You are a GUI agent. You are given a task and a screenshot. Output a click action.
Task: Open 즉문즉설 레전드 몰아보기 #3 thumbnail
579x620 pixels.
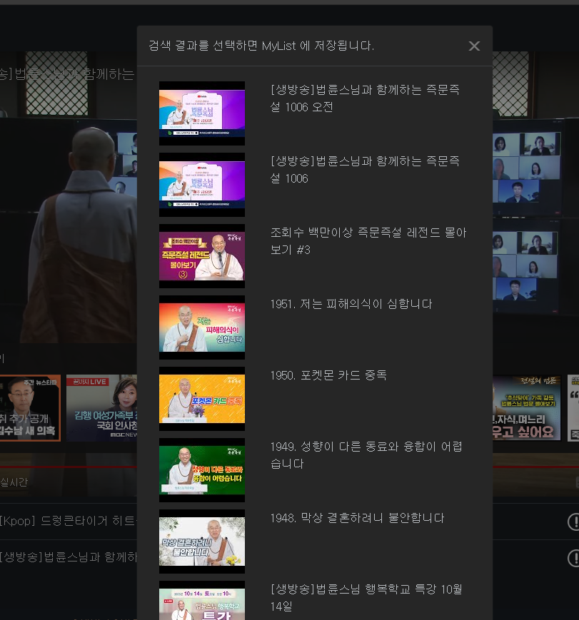pyautogui.click(x=202, y=256)
